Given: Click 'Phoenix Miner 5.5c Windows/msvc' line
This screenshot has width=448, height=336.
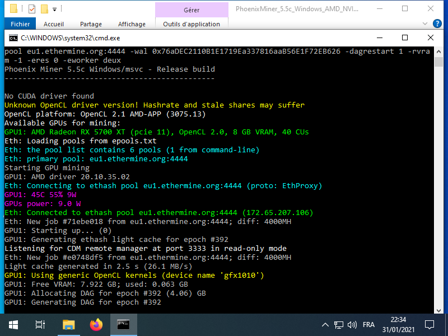Looking at the screenshot, I should click(109, 69).
